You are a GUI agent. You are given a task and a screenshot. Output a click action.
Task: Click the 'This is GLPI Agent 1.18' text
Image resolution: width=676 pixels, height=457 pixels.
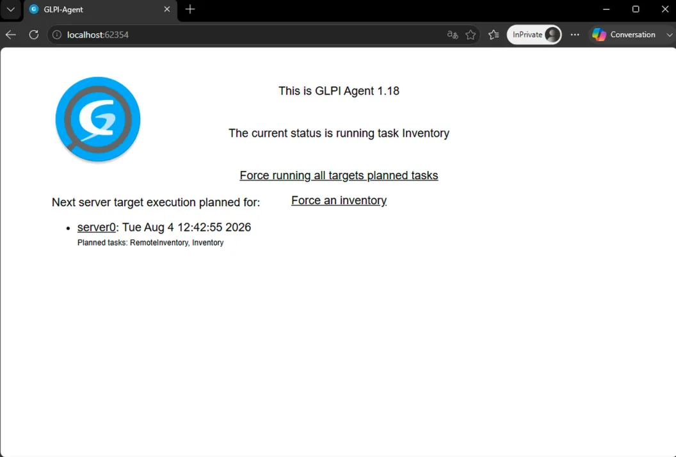coord(339,91)
